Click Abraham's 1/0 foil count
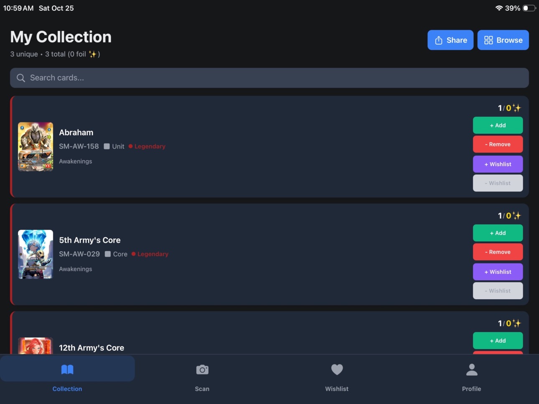Screen dimensions: 539x404 [509, 108]
